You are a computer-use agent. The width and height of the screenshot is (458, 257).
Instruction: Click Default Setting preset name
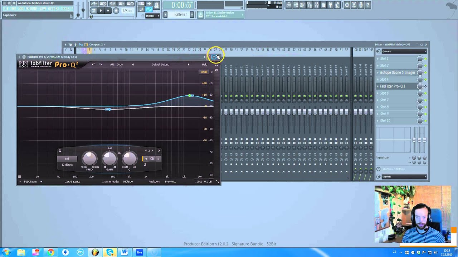pos(160,65)
